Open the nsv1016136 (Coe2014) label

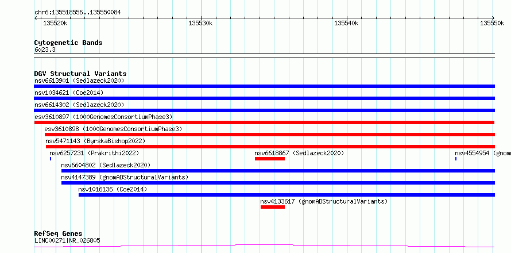click(x=113, y=189)
